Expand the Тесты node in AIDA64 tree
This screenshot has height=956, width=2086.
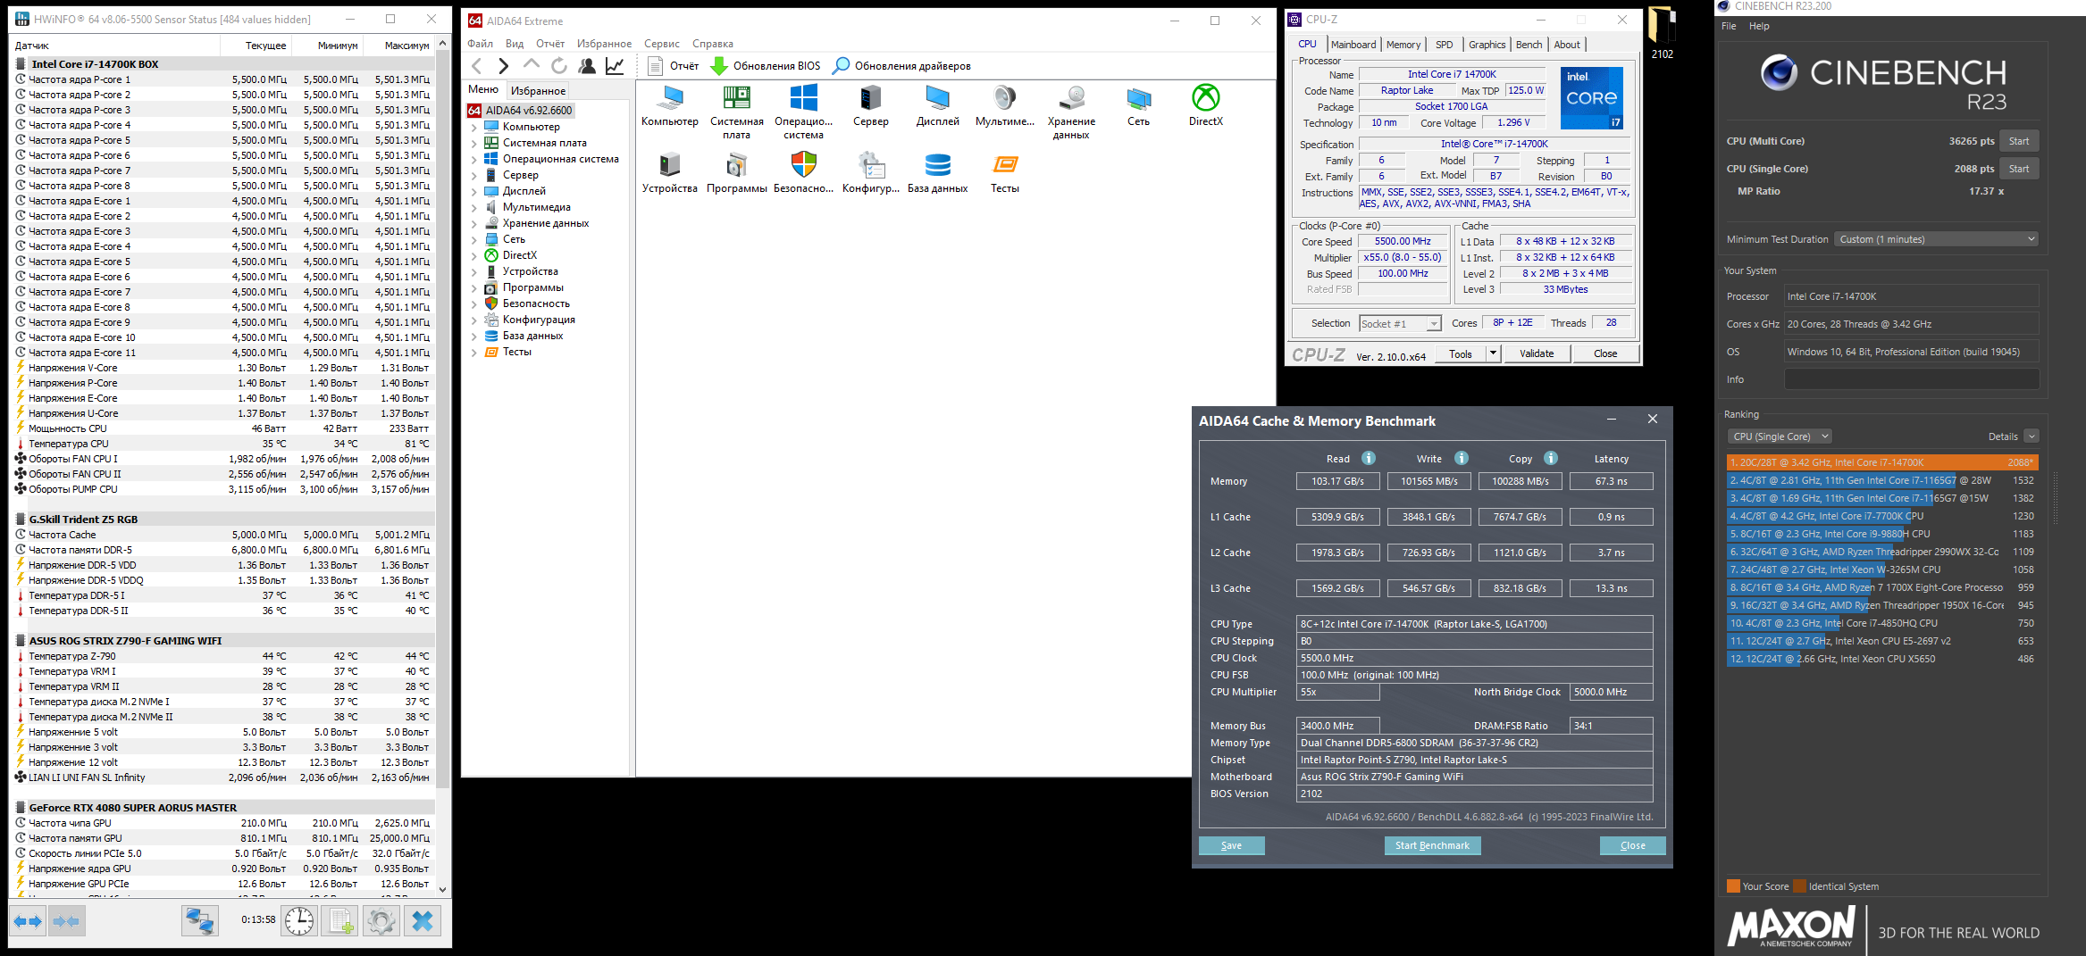tap(474, 352)
